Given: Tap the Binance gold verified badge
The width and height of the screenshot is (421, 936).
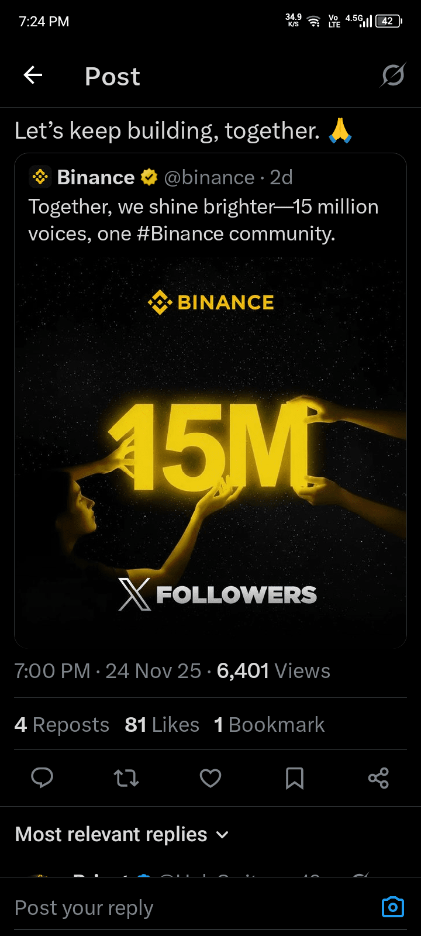Looking at the screenshot, I should tap(149, 177).
